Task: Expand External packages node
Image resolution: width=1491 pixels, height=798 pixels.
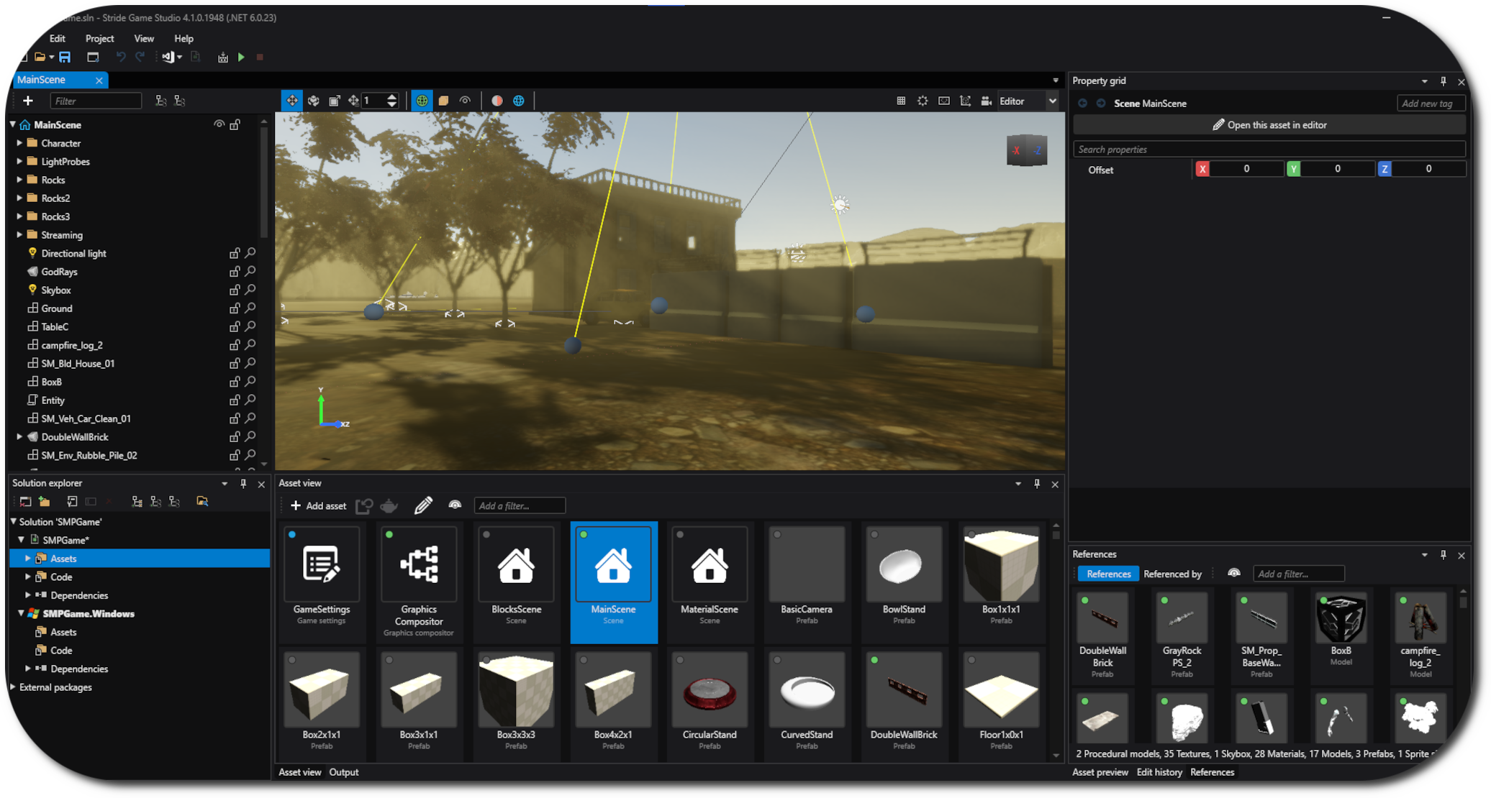Action: pyautogui.click(x=13, y=687)
